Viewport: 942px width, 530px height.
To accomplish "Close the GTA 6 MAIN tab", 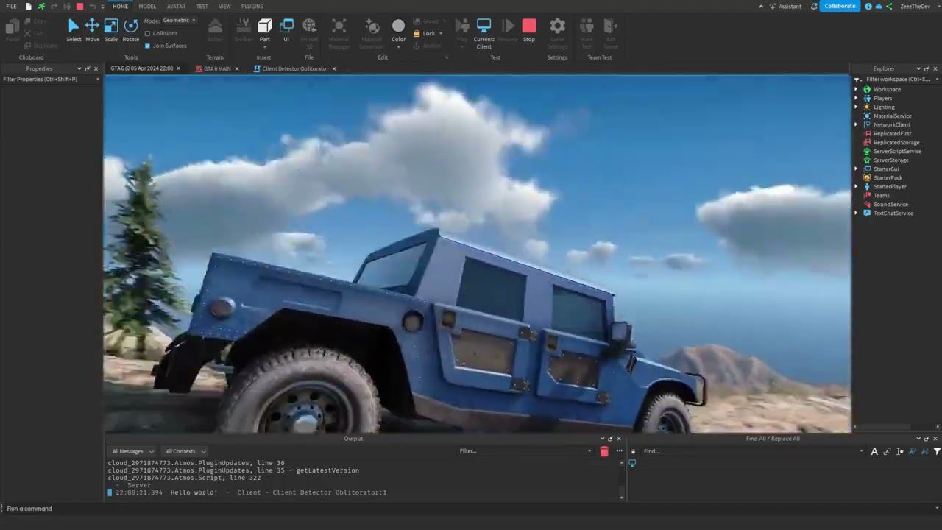I will point(236,68).
